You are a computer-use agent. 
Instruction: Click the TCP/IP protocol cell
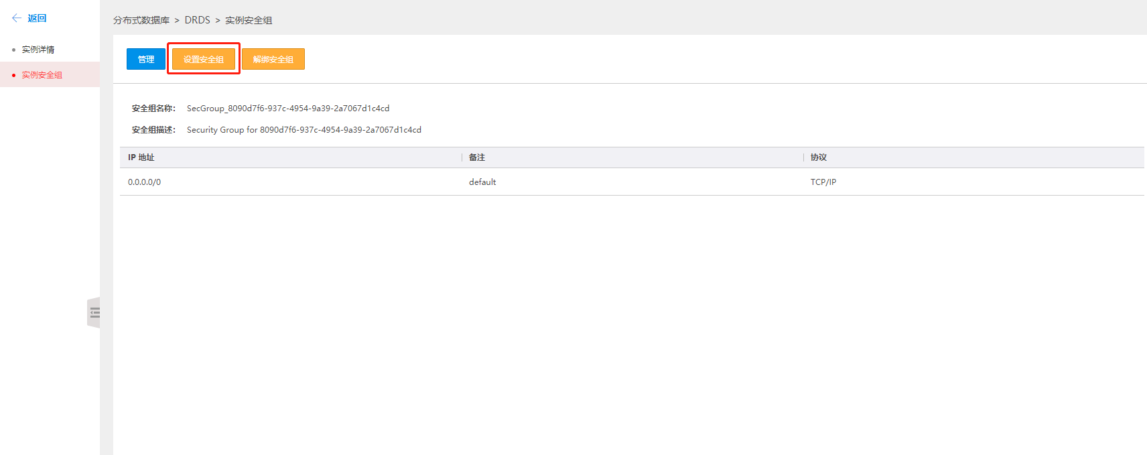click(x=823, y=182)
